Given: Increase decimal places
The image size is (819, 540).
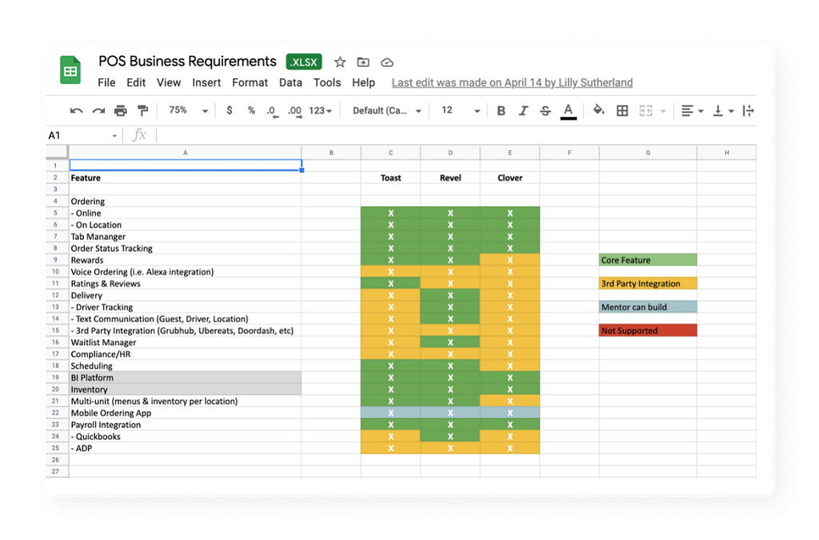Looking at the screenshot, I should click(294, 111).
